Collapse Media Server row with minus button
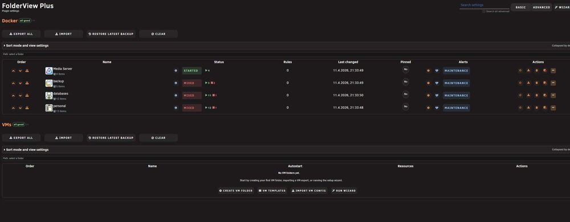 553,71
